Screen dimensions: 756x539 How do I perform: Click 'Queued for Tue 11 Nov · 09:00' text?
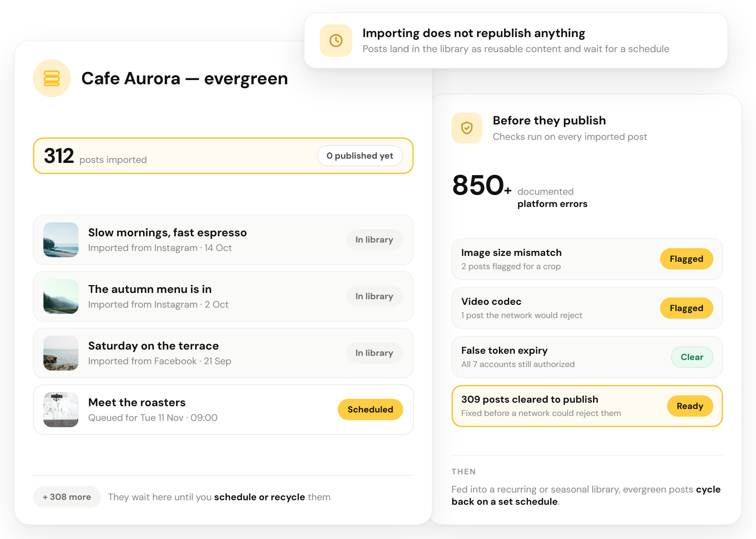click(153, 418)
